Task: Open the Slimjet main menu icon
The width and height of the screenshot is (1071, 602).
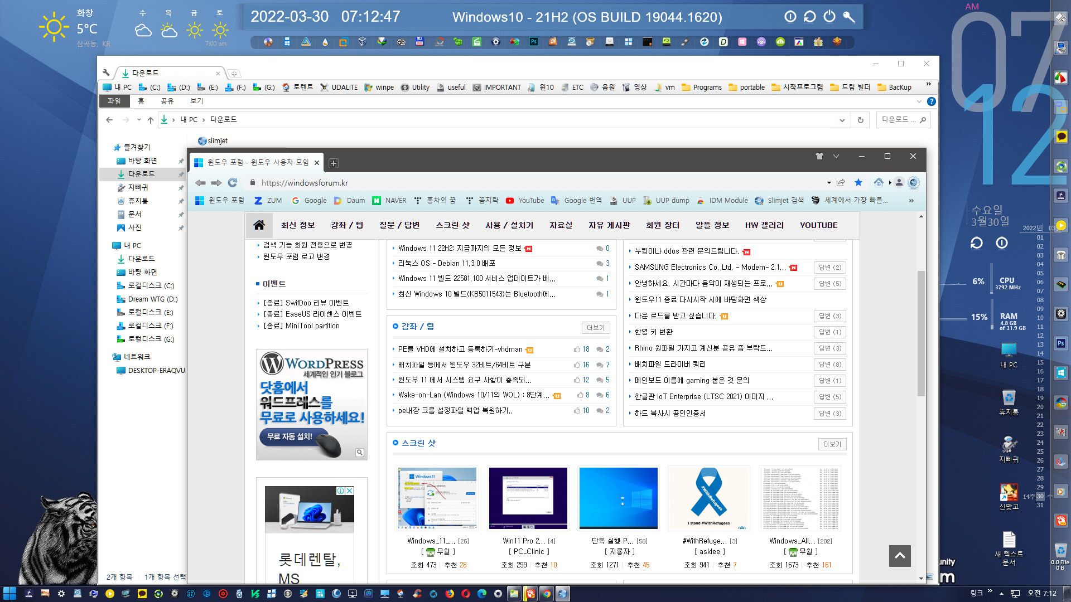Action: (x=914, y=182)
